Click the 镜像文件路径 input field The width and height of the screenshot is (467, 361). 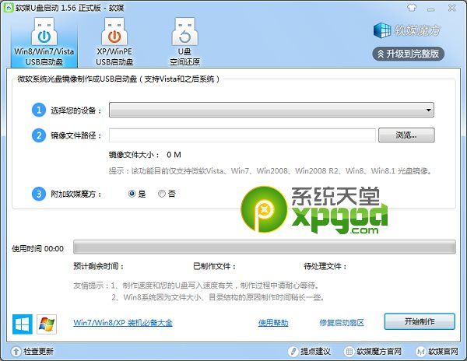point(242,135)
